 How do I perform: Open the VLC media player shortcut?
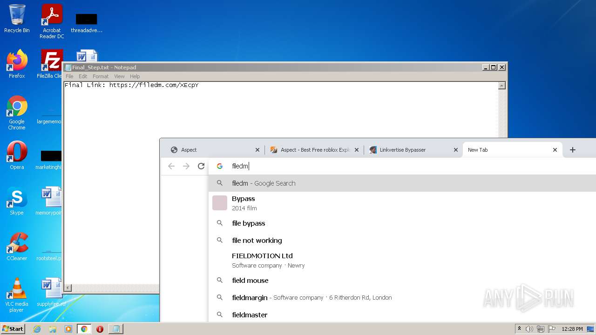tap(17, 295)
